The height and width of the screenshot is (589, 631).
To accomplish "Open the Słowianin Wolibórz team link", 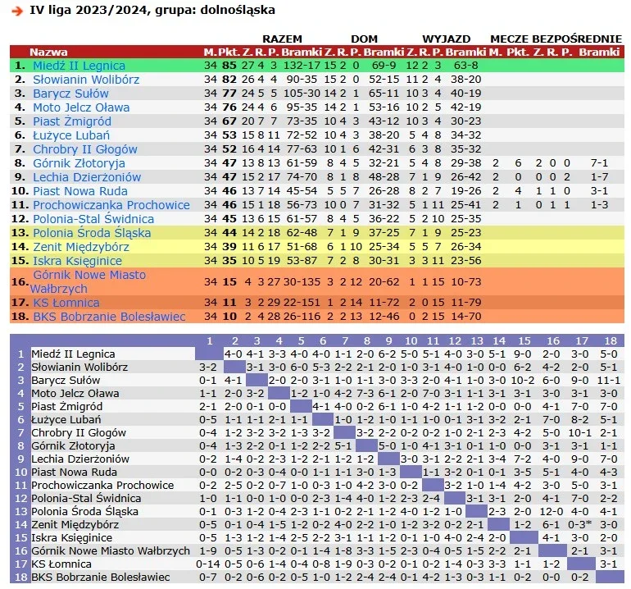I will [x=86, y=80].
